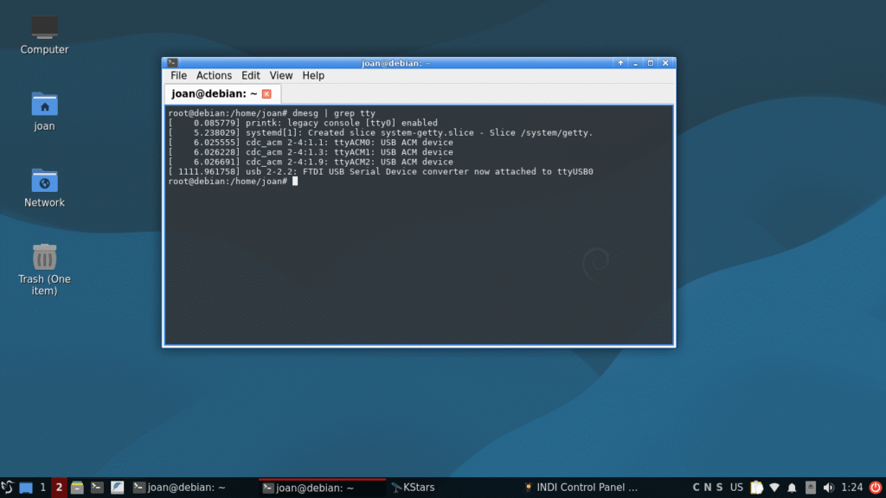
Task: Open the clipboard manager tray icon
Action: (x=756, y=488)
